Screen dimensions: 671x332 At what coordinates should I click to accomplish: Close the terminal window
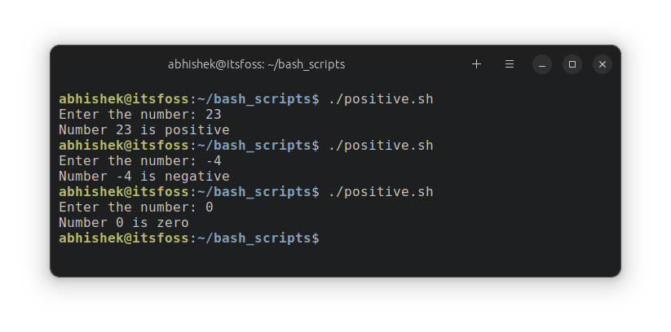click(x=602, y=64)
